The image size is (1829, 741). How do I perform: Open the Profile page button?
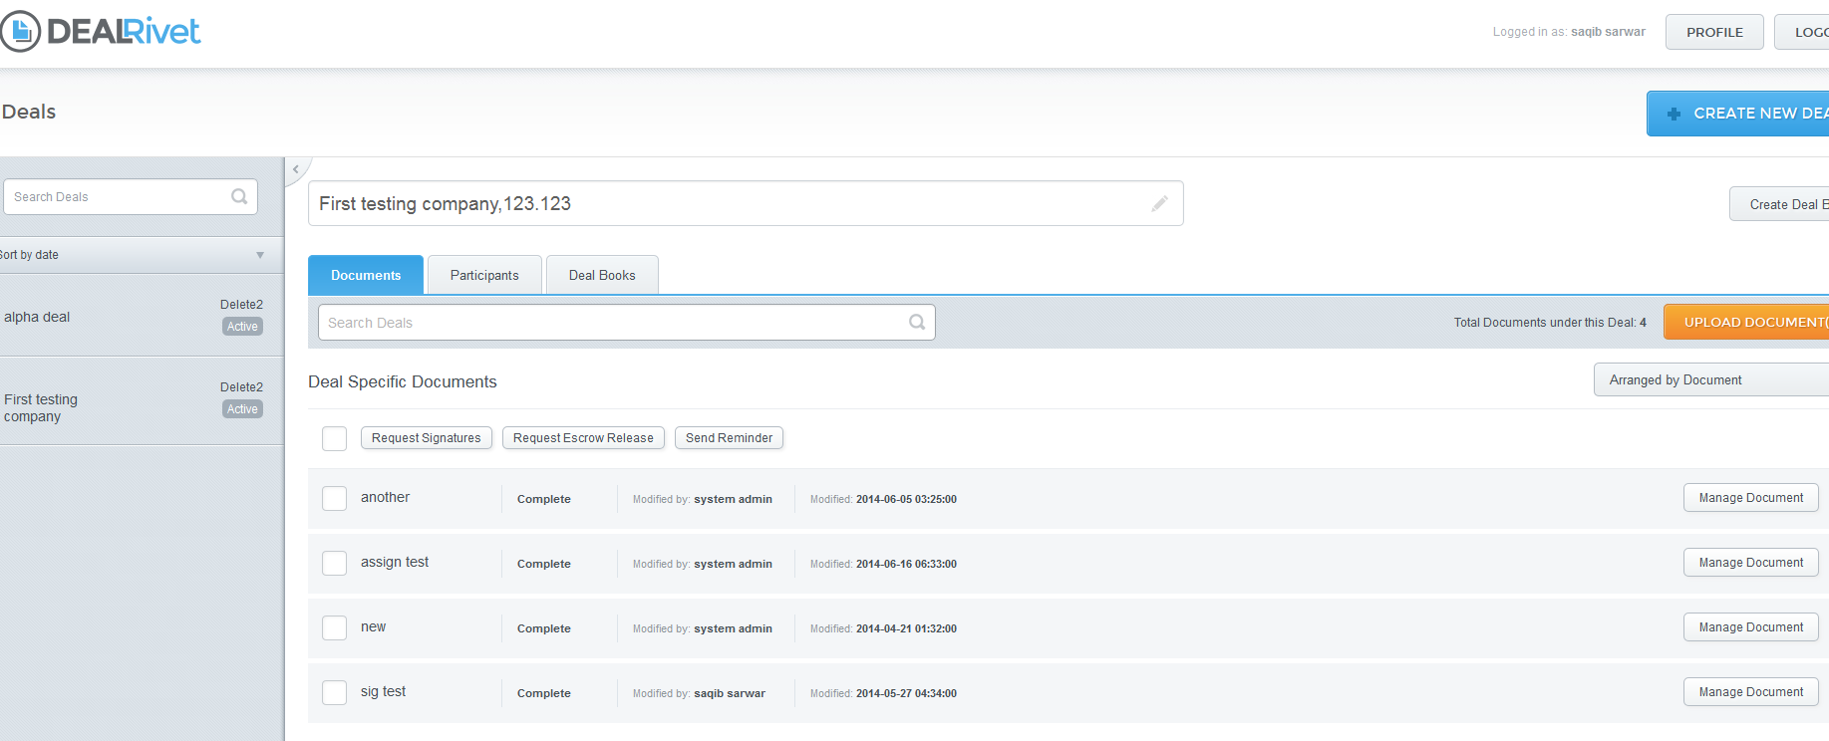pyautogui.click(x=1714, y=32)
